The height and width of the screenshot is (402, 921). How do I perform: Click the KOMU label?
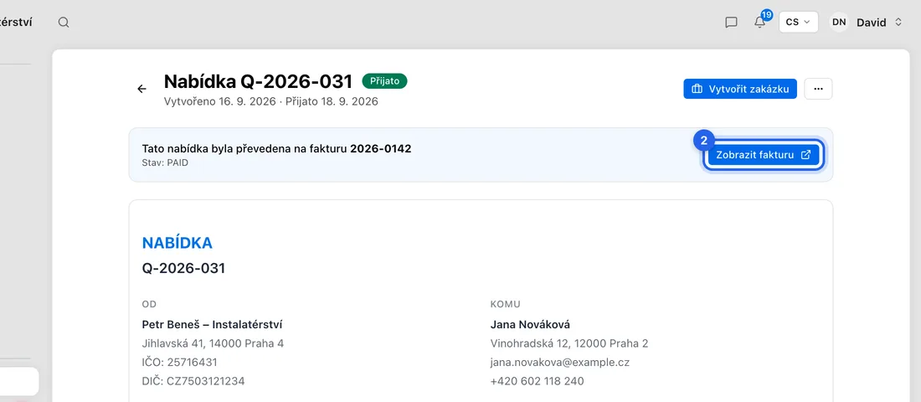505,304
